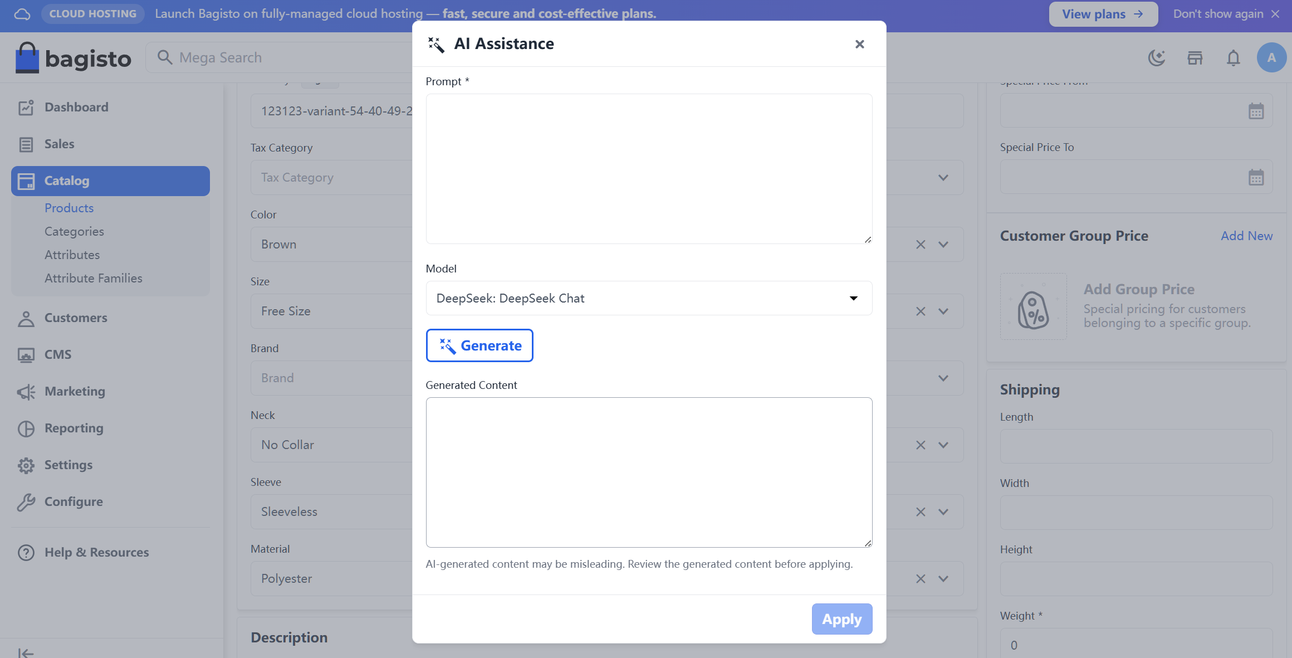Image resolution: width=1292 pixels, height=658 pixels.
Task: Go to Attributes submenu
Action: click(x=72, y=255)
